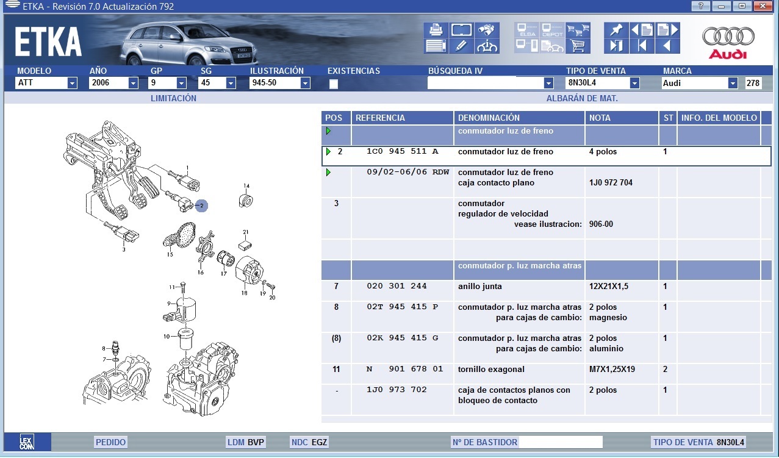Click the printer icon to print
Image resolution: width=779 pixels, height=458 pixels.
436,30
